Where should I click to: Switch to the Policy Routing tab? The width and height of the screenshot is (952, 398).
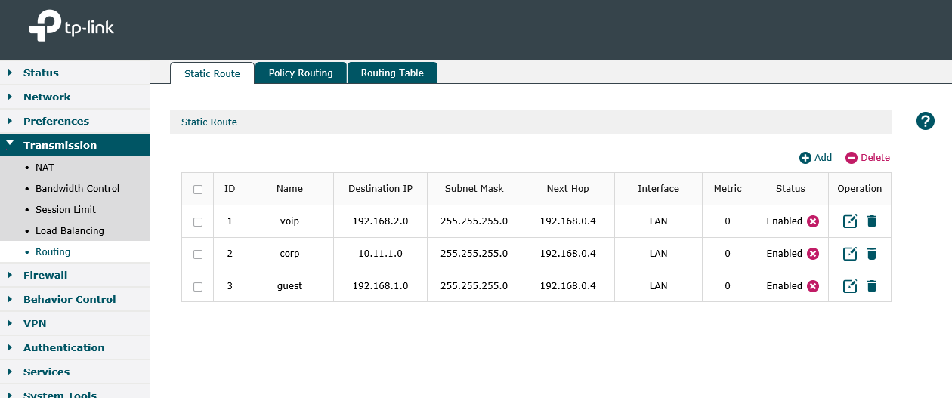pos(300,73)
